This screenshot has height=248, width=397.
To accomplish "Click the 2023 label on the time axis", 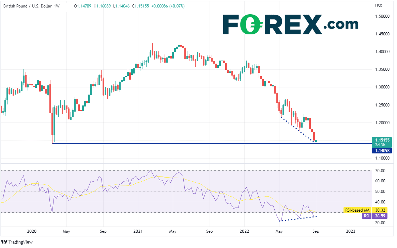I will pos(350,231).
